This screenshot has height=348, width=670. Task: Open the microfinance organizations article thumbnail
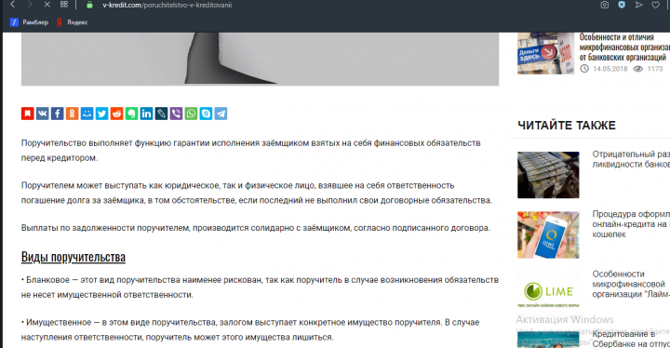click(545, 53)
